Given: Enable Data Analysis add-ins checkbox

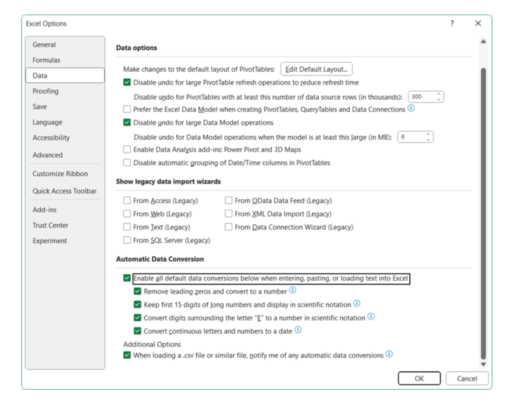Looking at the screenshot, I should (x=127, y=149).
